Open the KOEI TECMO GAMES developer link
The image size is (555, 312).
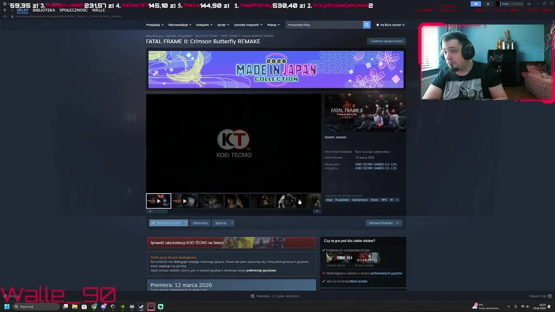coord(376,164)
